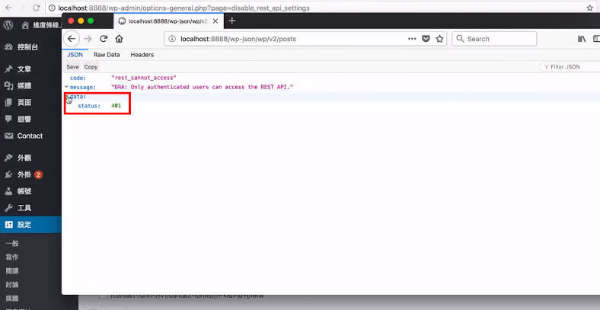Switch to the Headers tab
The image size is (600, 310).
[x=142, y=55]
